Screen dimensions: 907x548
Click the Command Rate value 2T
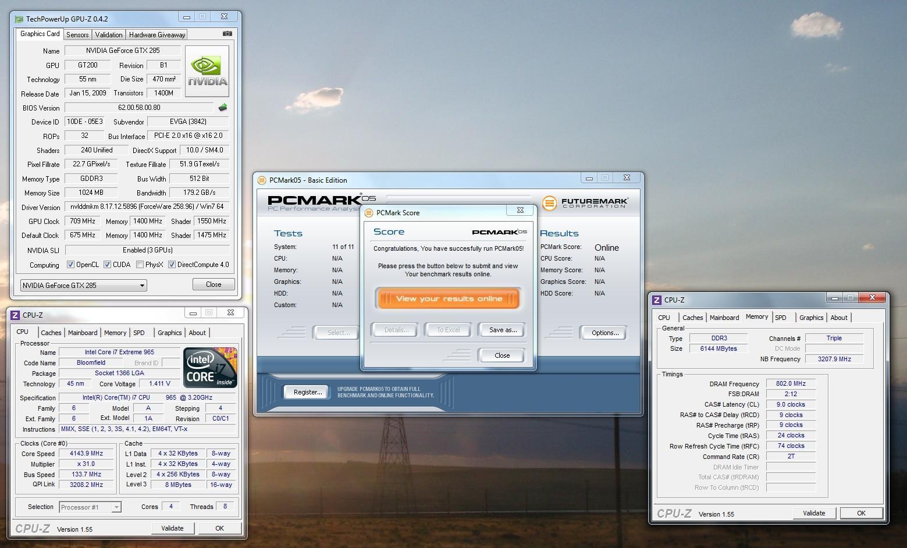[x=791, y=457]
